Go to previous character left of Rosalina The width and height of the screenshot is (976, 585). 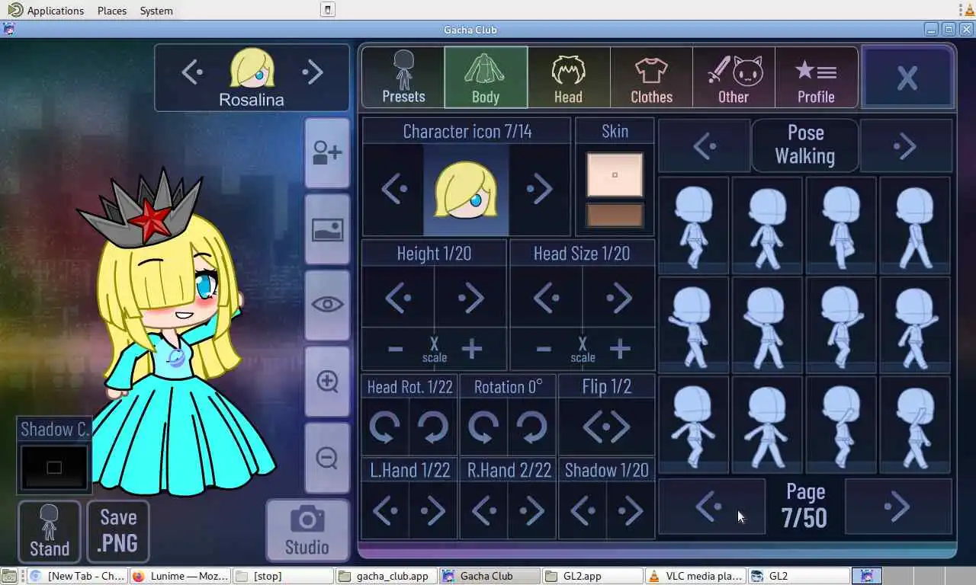[192, 72]
